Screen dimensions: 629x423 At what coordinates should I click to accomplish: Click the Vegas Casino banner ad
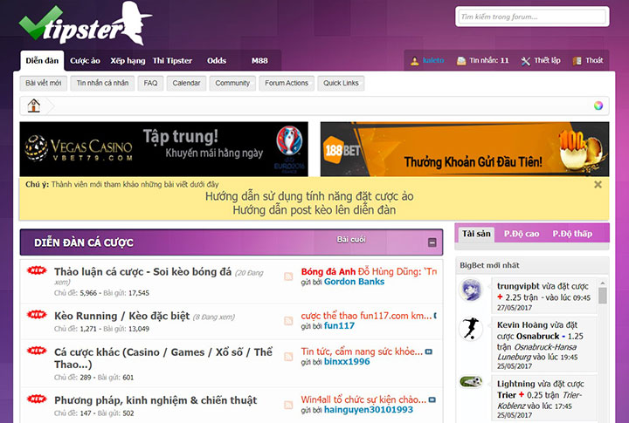click(163, 149)
